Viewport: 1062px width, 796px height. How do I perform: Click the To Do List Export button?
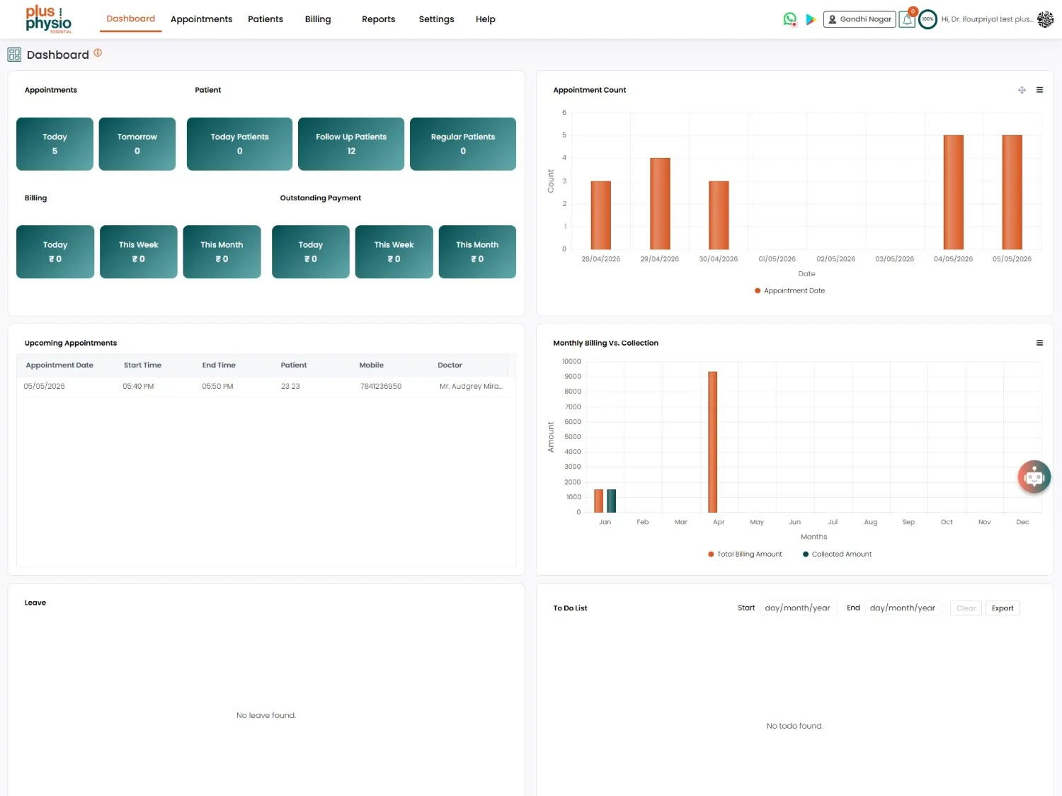1003,608
